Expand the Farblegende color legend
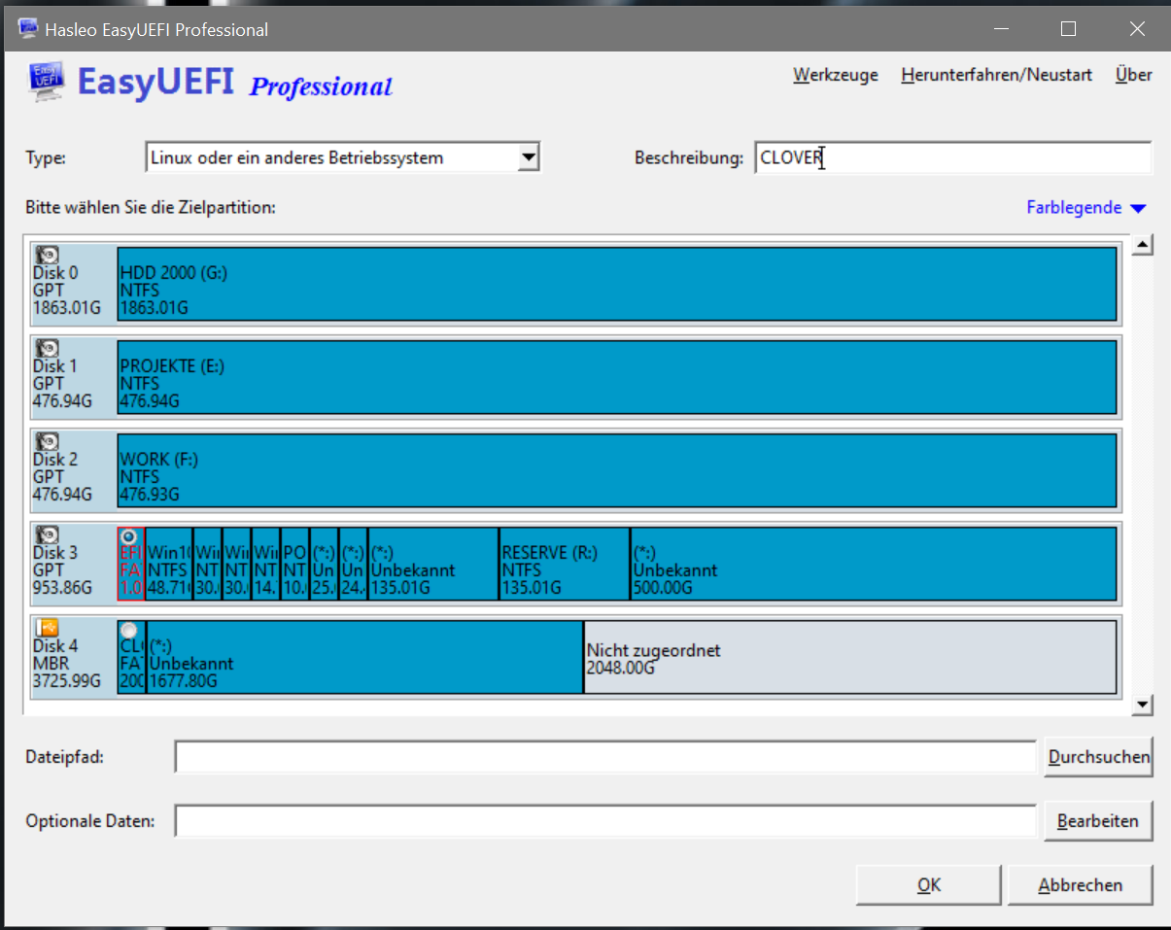This screenshot has width=1171, height=930. pos(1086,208)
